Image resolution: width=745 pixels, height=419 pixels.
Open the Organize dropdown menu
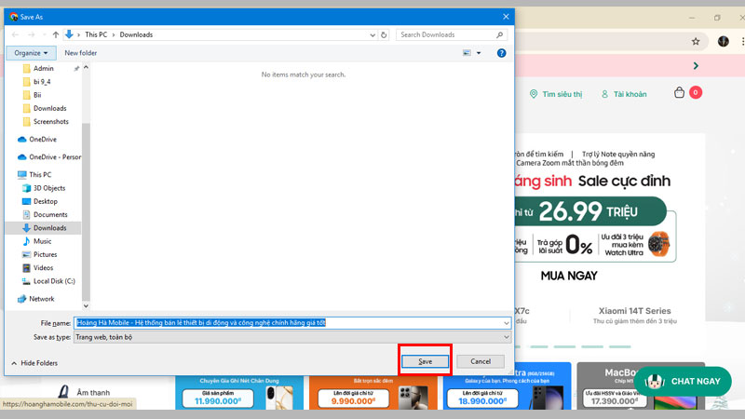coord(32,53)
